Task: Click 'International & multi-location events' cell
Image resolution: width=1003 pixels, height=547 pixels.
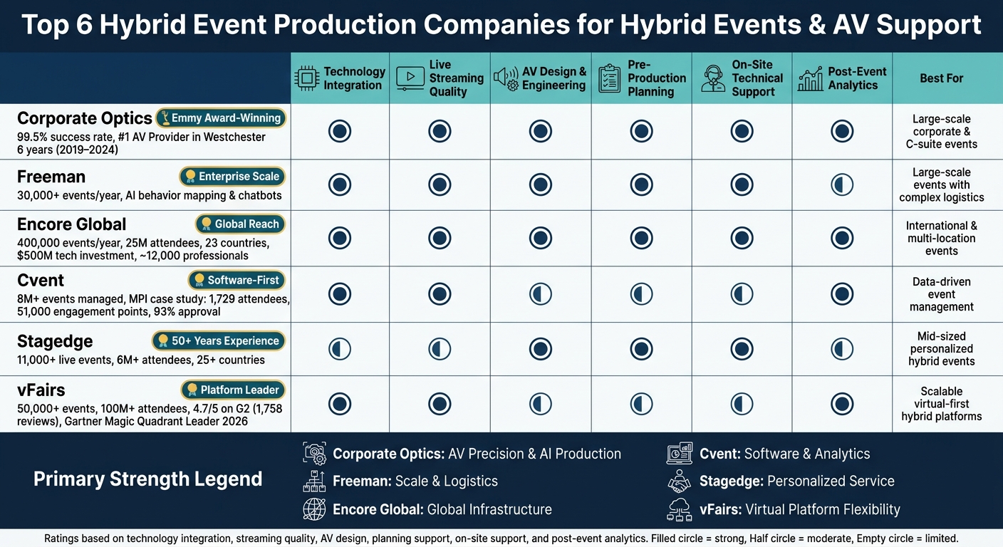Action: coord(941,239)
